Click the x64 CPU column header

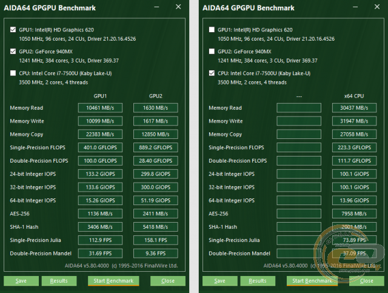354,96
